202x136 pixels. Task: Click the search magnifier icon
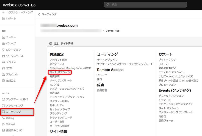click(108, 5)
